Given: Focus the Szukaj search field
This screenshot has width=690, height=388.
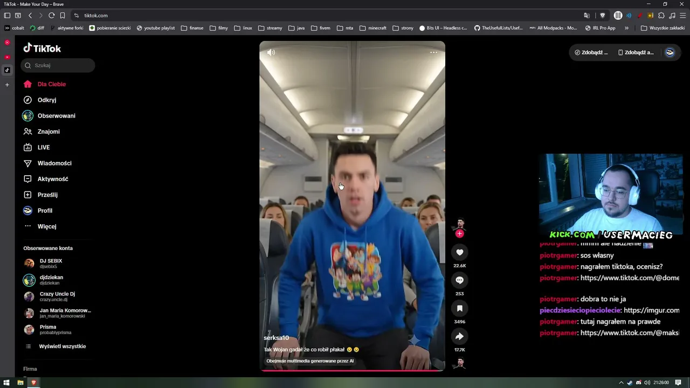Looking at the screenshot, I should pos(58,65).
